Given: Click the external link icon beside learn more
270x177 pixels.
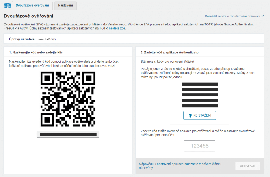Looking at the screenshot, I should point(262,16).
